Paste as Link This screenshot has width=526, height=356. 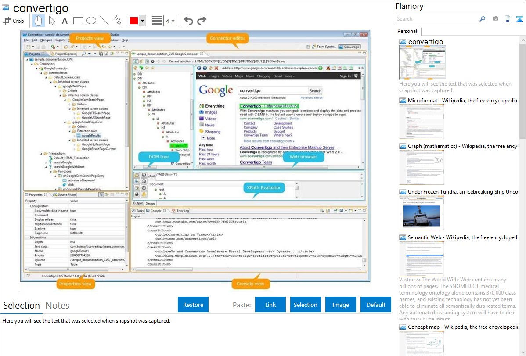pyautogui.click(x=270, y=305)
